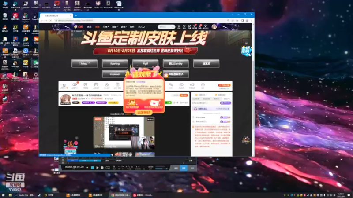Open watch history icon in Douyu navbar
Image resolution: width=353 pixels, height=198 pixels.
coord(179,27)
